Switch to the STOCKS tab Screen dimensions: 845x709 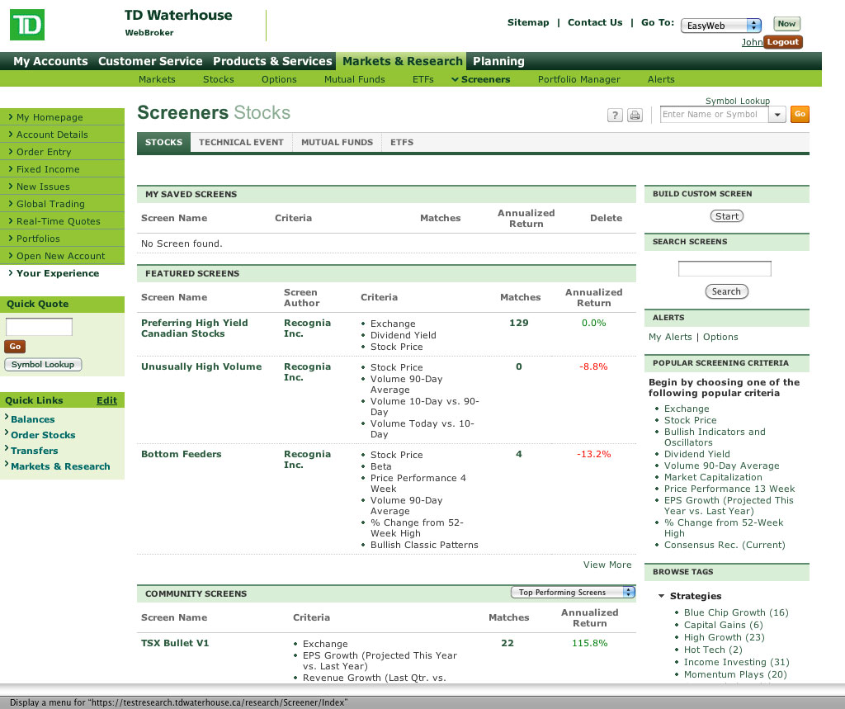click(x=164, y=142)
